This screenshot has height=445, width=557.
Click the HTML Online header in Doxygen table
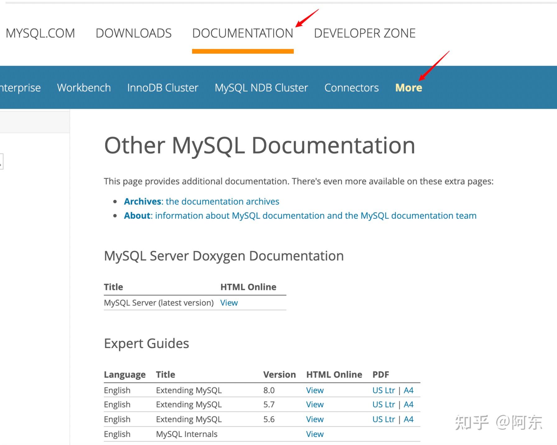point(248,287)
